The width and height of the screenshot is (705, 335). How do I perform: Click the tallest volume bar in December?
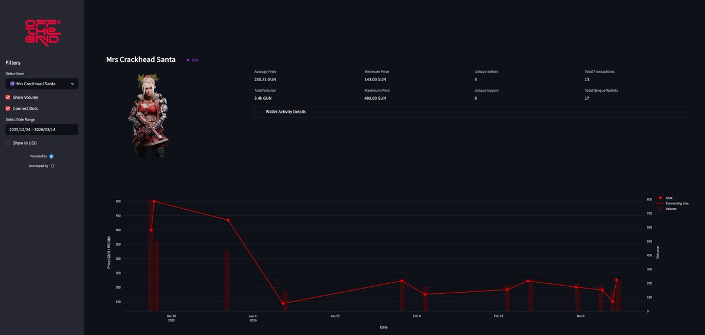[151, 256]
